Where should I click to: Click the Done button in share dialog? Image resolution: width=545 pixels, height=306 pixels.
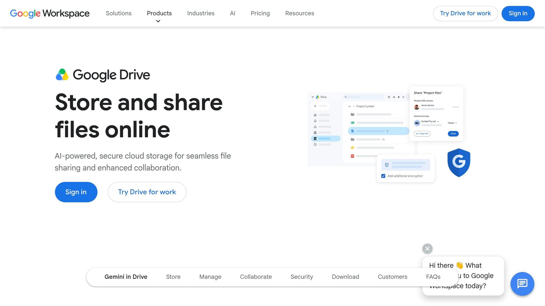point(453,134)
